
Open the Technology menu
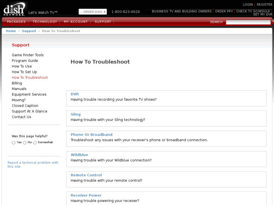tap(45, 22)
